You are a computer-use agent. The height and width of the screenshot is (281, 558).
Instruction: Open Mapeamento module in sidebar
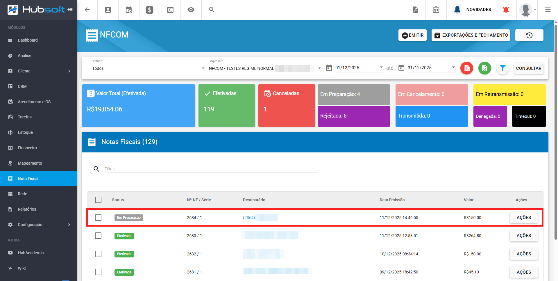tap(38, 163)
